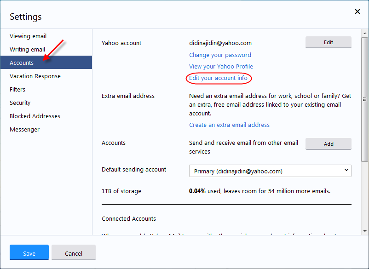This screenshot has width=369, height=269.
Task: Close the Settings dialog with the X
Action: click(x=357, y=11)
